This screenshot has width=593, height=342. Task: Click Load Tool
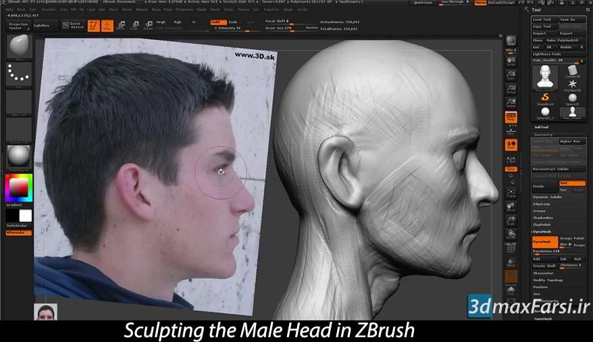point(544,20)
